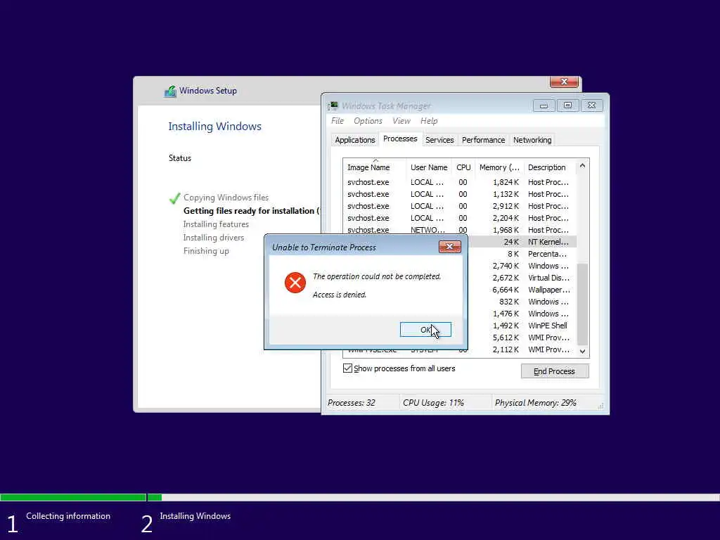Switch to the Services tab
This screenshot has height=540, width=720.
pos(439,140)
